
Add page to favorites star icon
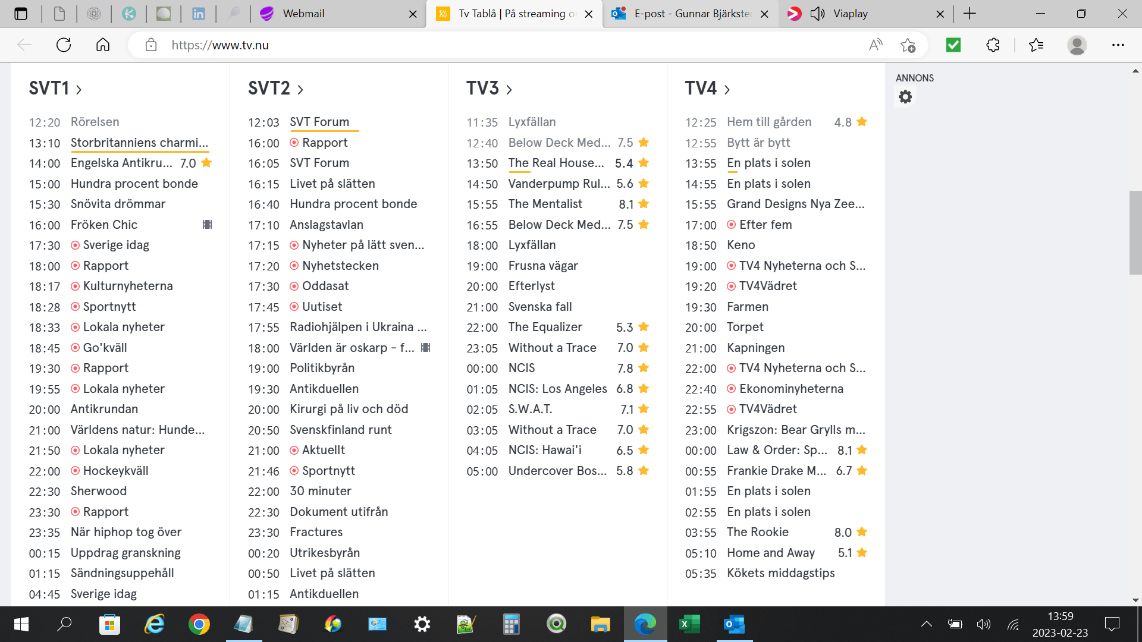pos(908,45)
